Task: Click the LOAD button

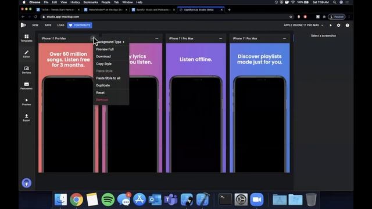Action: tap(60, 25)
